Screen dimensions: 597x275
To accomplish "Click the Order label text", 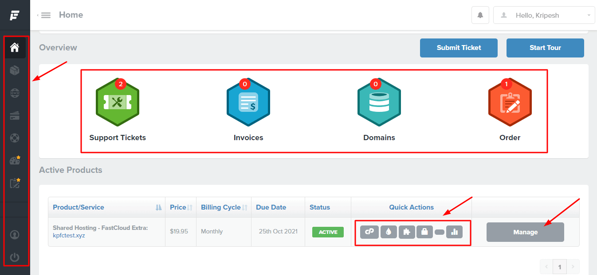I will [510, 137].
